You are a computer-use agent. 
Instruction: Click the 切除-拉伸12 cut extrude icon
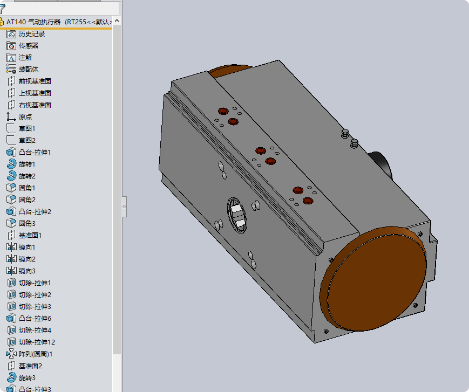[11, 342]
